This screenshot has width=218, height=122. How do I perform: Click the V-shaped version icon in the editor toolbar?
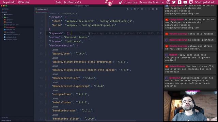(131, 9)
